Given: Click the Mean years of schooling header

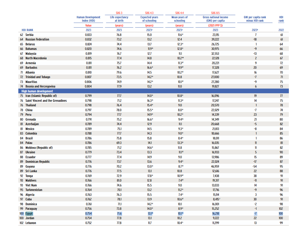Looking at the screenshot, I should (179, 19).
